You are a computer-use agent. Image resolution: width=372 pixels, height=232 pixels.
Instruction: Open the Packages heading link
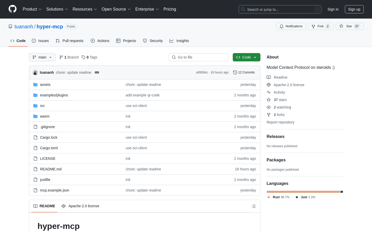pos(276,160)
